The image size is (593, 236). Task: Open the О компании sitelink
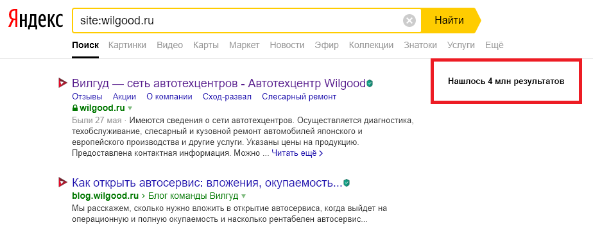(169, 96)
